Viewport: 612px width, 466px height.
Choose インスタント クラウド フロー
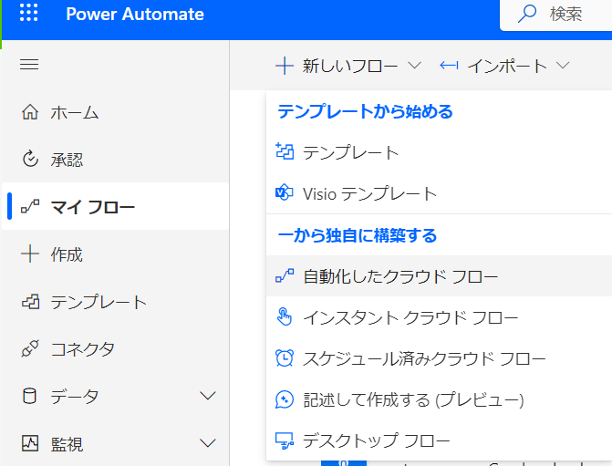point(439,317)
